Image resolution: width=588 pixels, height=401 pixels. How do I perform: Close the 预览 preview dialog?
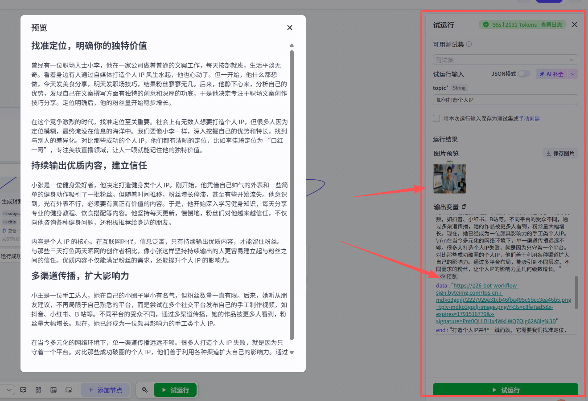tap(290, 28)
